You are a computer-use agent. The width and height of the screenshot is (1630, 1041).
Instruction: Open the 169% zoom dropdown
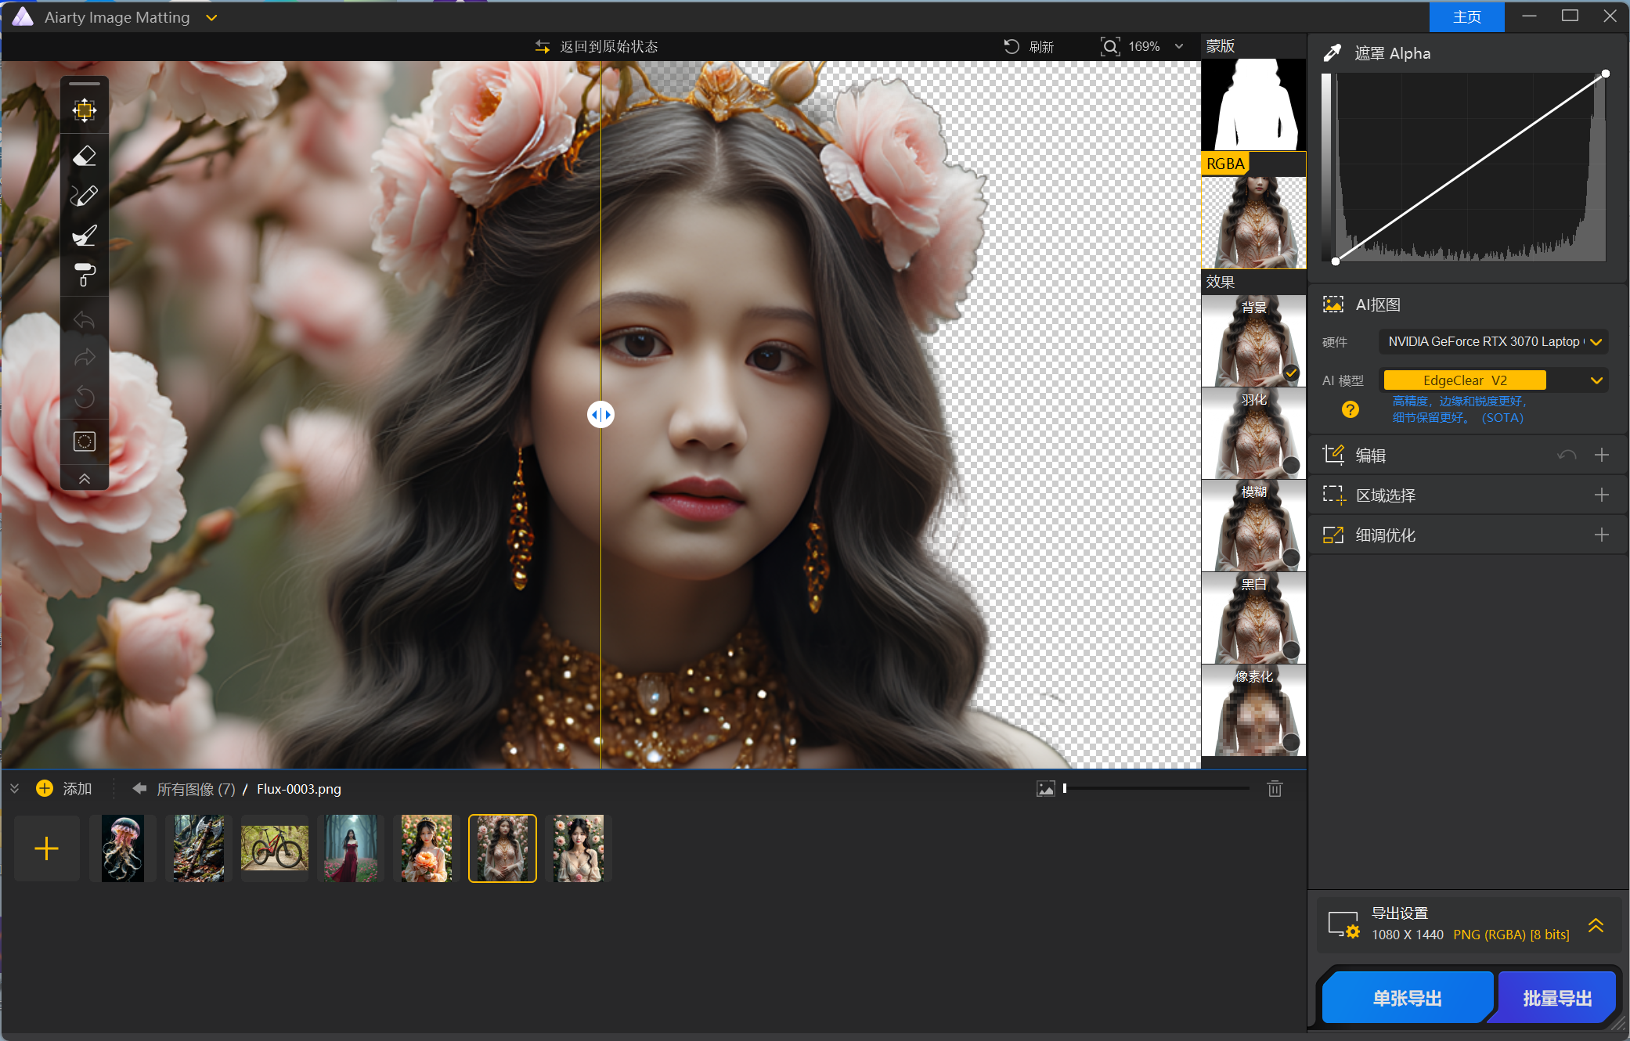tap(1179, 47)
